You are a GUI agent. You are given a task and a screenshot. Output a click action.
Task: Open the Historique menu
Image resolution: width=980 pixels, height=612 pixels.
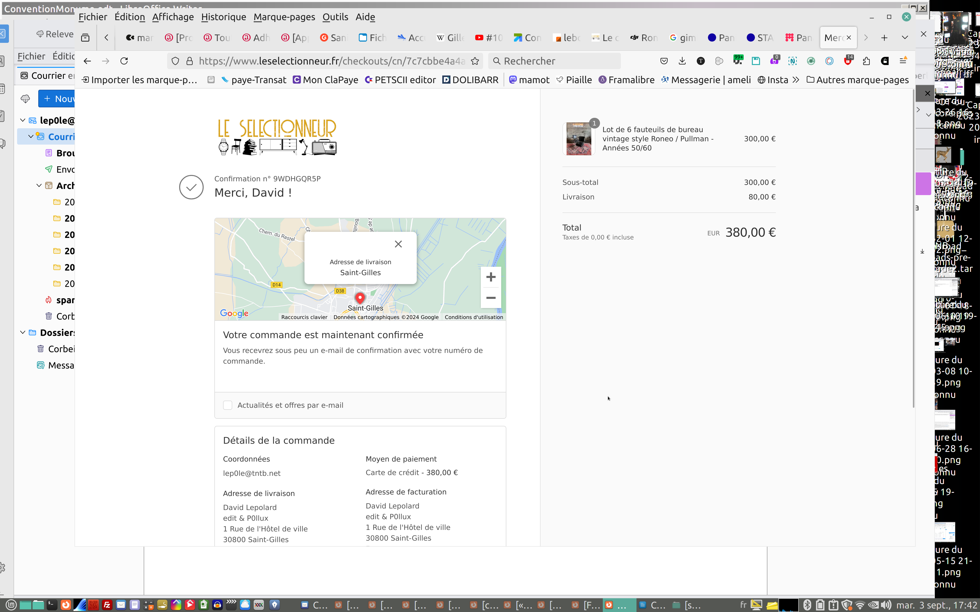[224, 17]
